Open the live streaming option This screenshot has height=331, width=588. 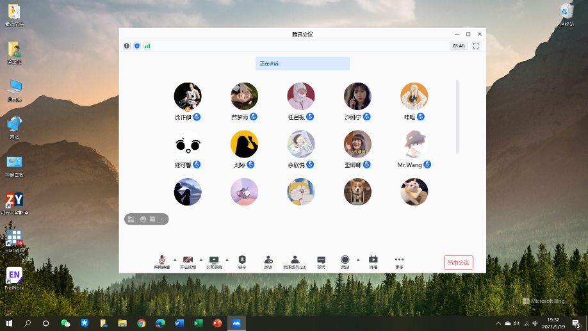click(x=373, y=261)
